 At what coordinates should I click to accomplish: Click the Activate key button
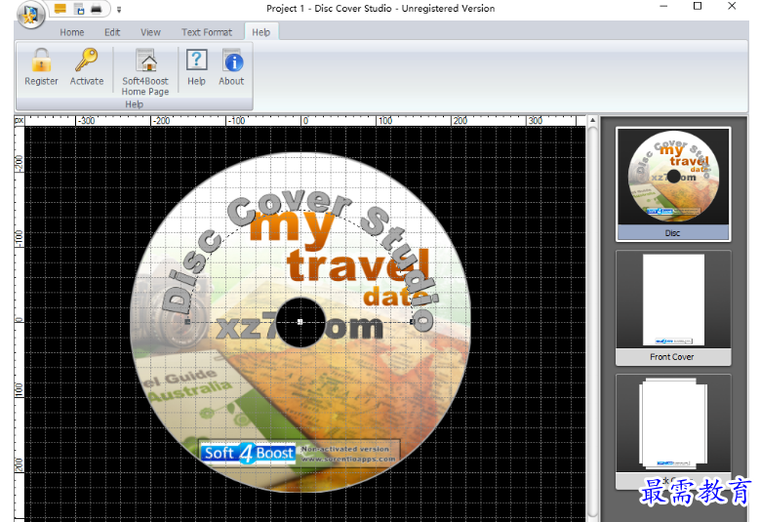pos(87,67)
